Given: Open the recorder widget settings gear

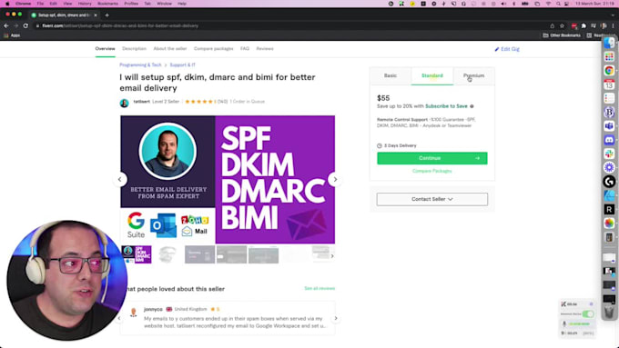Looking at the screenshot, I should 591,304.
